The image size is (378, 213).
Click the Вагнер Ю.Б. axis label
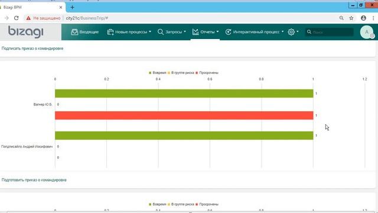[43, 104]
